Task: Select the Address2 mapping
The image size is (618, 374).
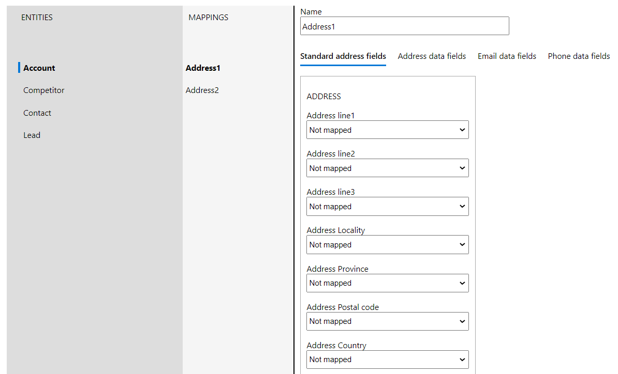Action: tap(202, 90)
